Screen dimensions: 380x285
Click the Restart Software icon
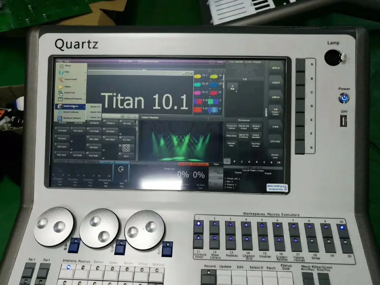(x=60, y=112)
